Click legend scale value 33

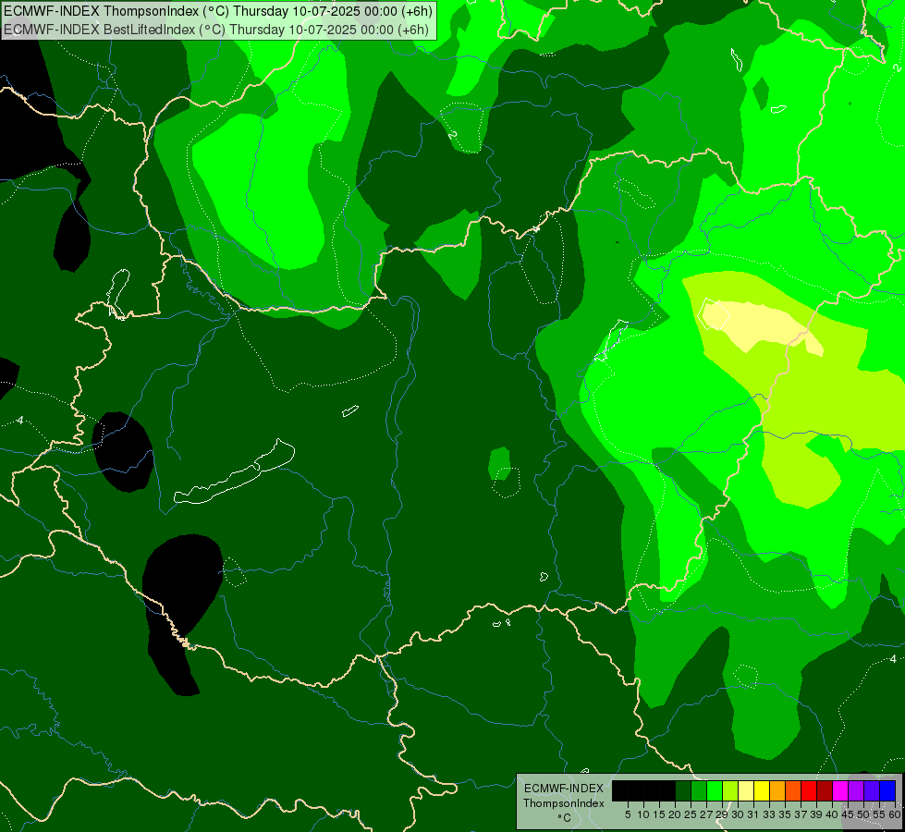coord(769,814)
